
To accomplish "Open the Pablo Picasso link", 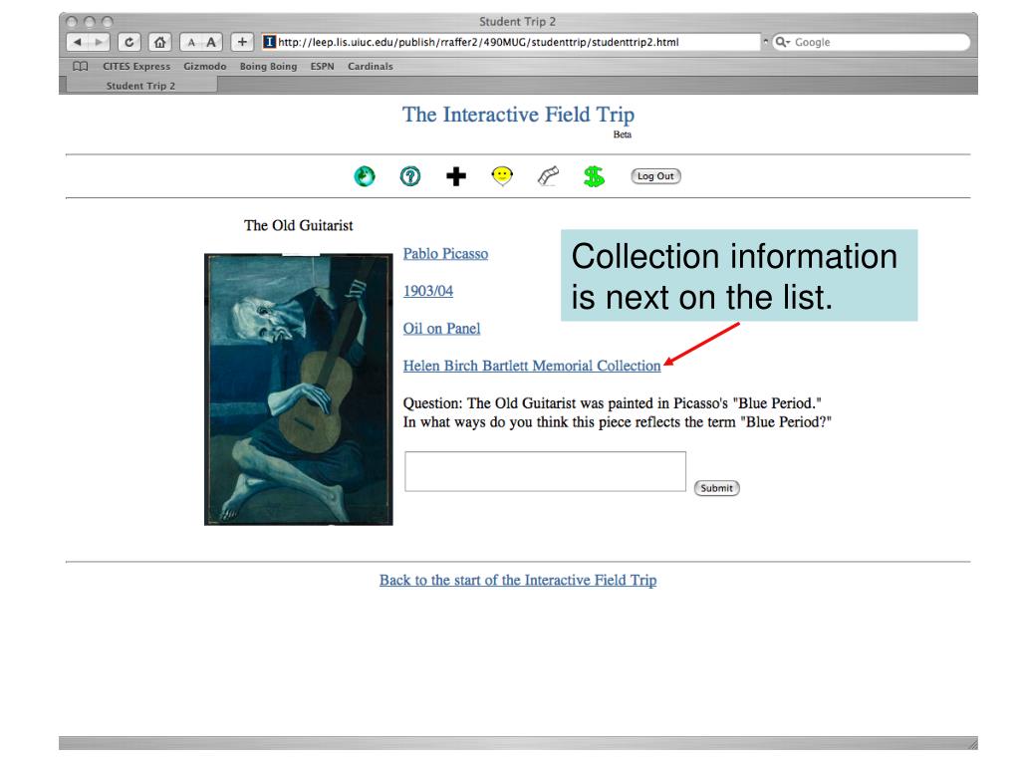I will tap(445, 254).
